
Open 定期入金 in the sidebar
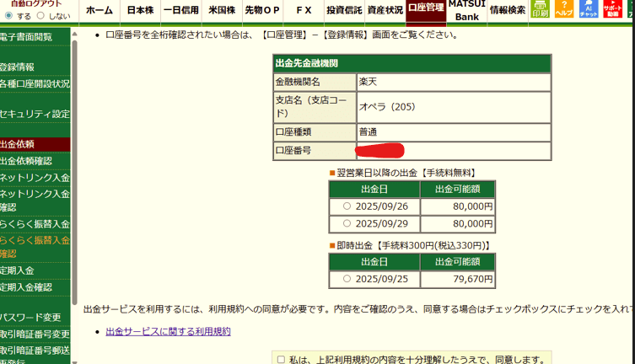[x=17, y=270]
